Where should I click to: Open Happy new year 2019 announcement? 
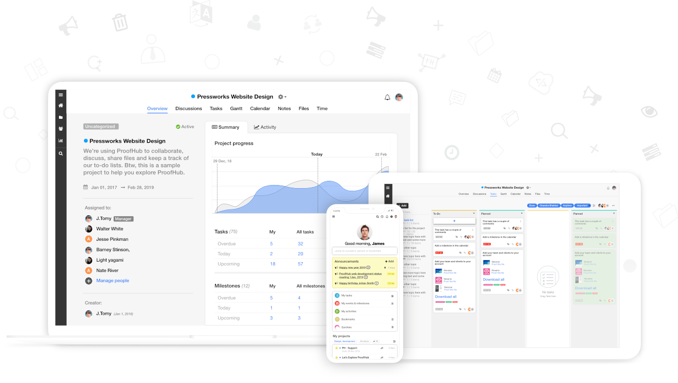[x=354, y=267]
